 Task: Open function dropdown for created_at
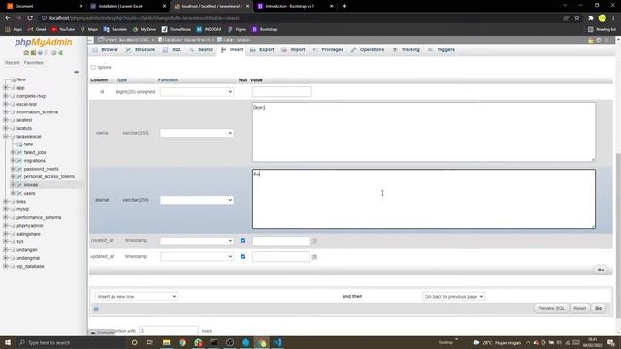pos(196,241)
